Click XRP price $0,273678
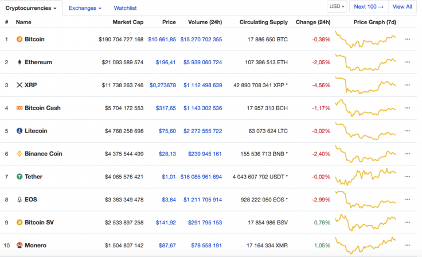 click(163, 85)
